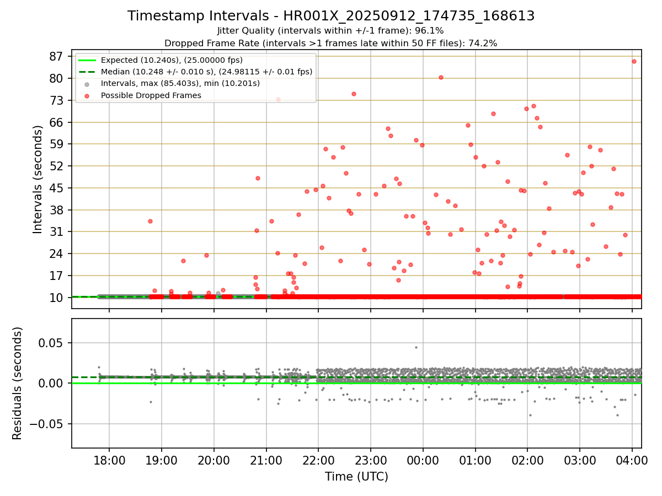This screenshot has width=662, height=496.
Task: Click the x-axis tick label "03:00"
Action: 580,460
